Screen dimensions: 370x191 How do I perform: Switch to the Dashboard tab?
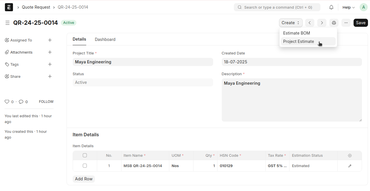tap(105, 39)
